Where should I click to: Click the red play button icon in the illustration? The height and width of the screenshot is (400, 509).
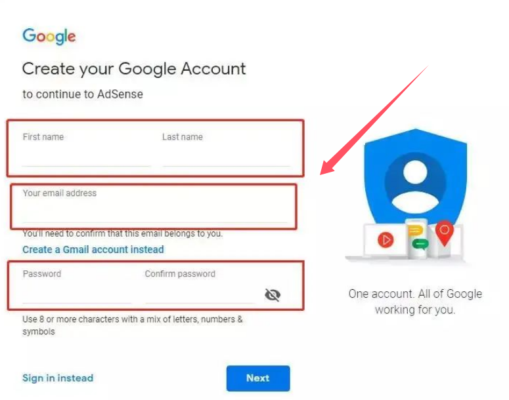click(x=386, y=240)
